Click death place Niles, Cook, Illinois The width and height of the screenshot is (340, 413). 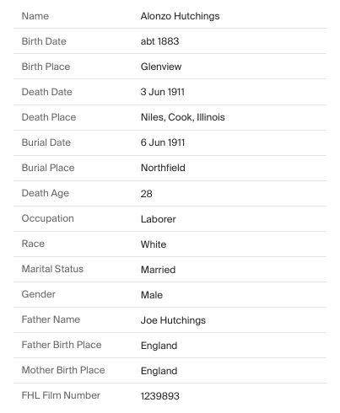183,117
